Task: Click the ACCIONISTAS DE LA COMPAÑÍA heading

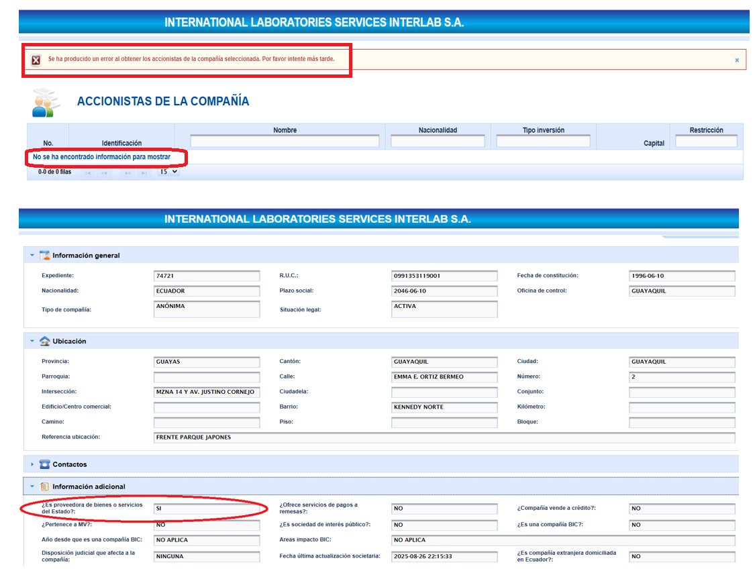Action: tap(163, 101)
